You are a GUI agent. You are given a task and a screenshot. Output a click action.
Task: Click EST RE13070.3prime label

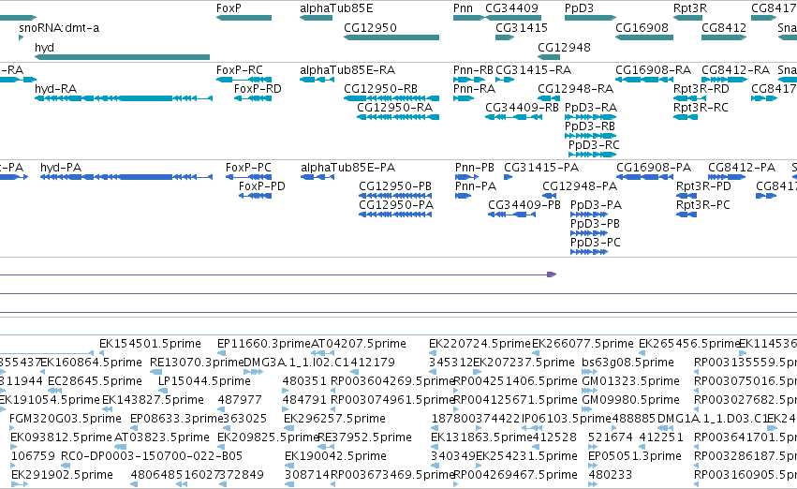(x=197, y=363)
